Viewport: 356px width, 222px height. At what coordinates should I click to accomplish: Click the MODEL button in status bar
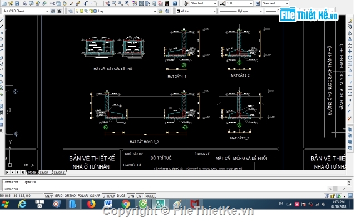point(151,196)
